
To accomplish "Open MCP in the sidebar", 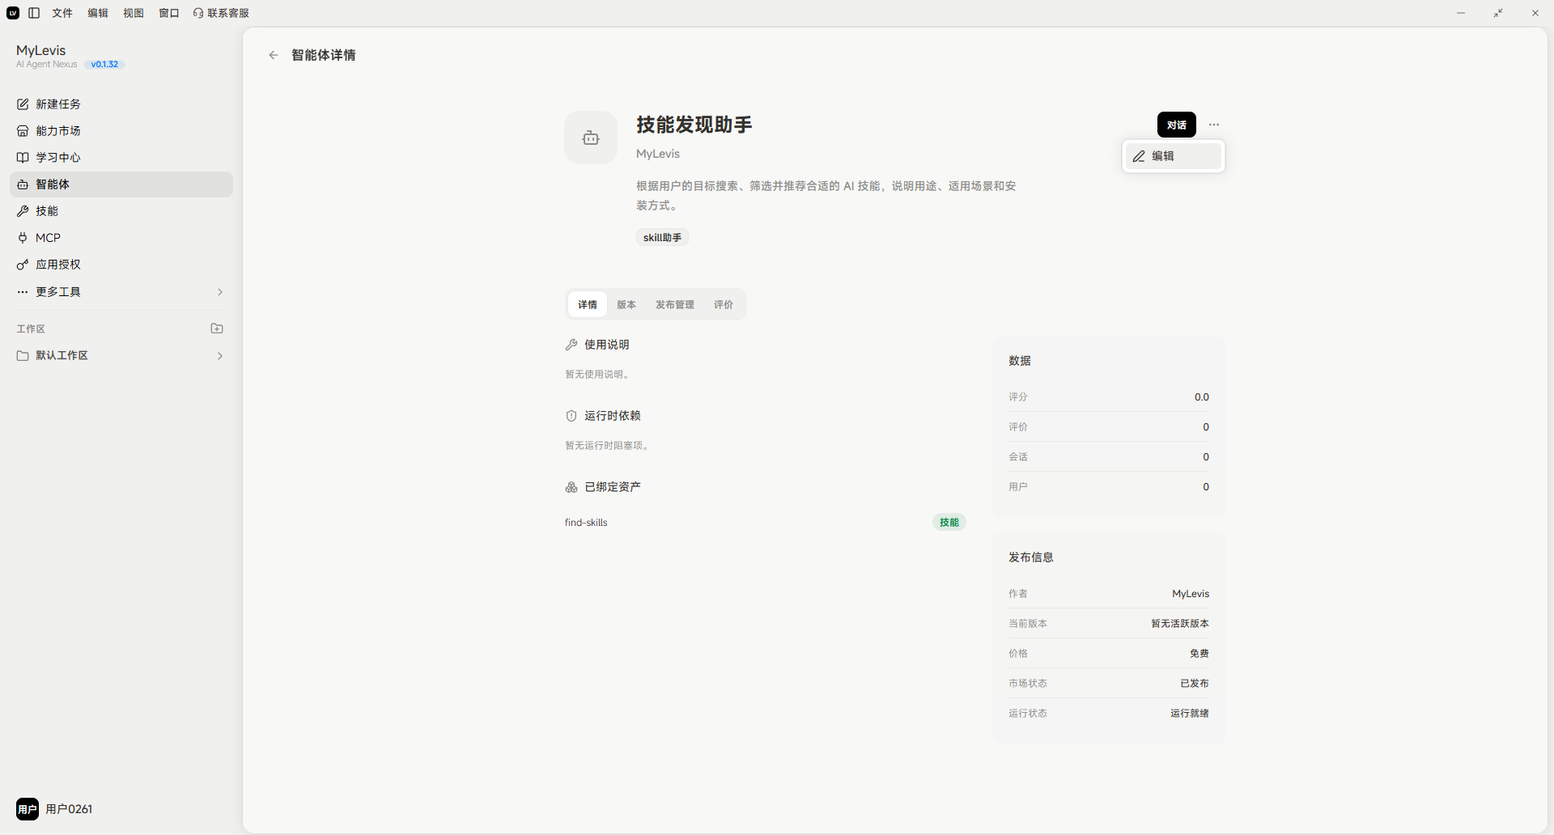I will click(121, 238).
